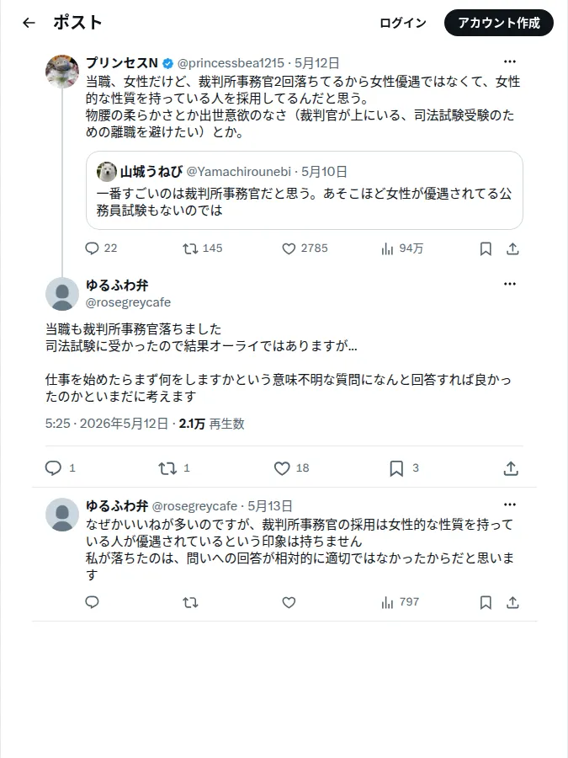Bookmark the main post with 3 bookmarks

(x=396, y=468)
